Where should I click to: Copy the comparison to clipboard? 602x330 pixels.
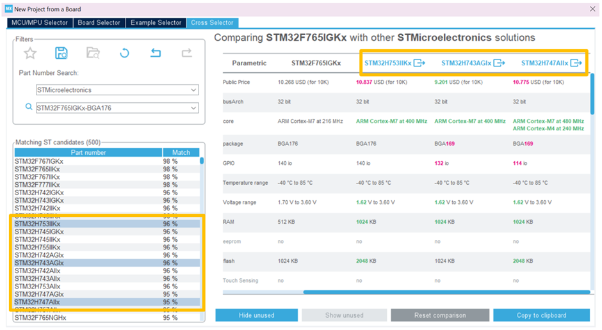coord(541,315)
